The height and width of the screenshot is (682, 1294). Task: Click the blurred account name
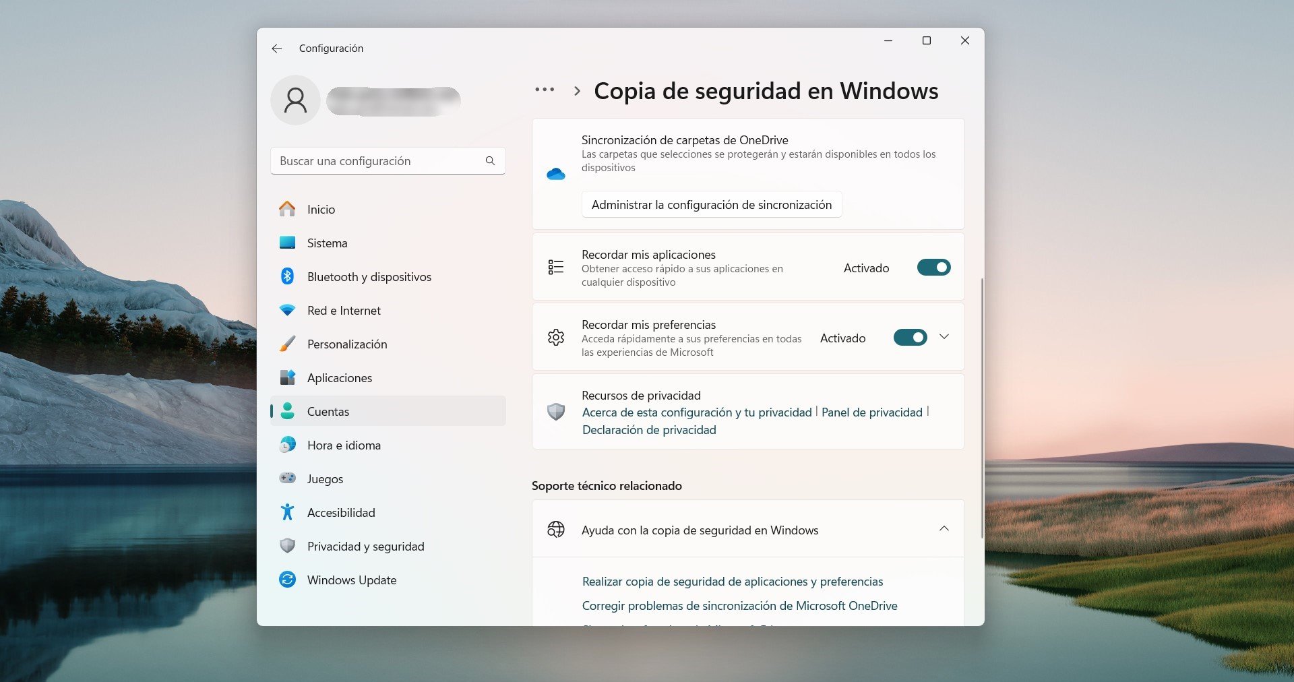[x=394, y=100]
